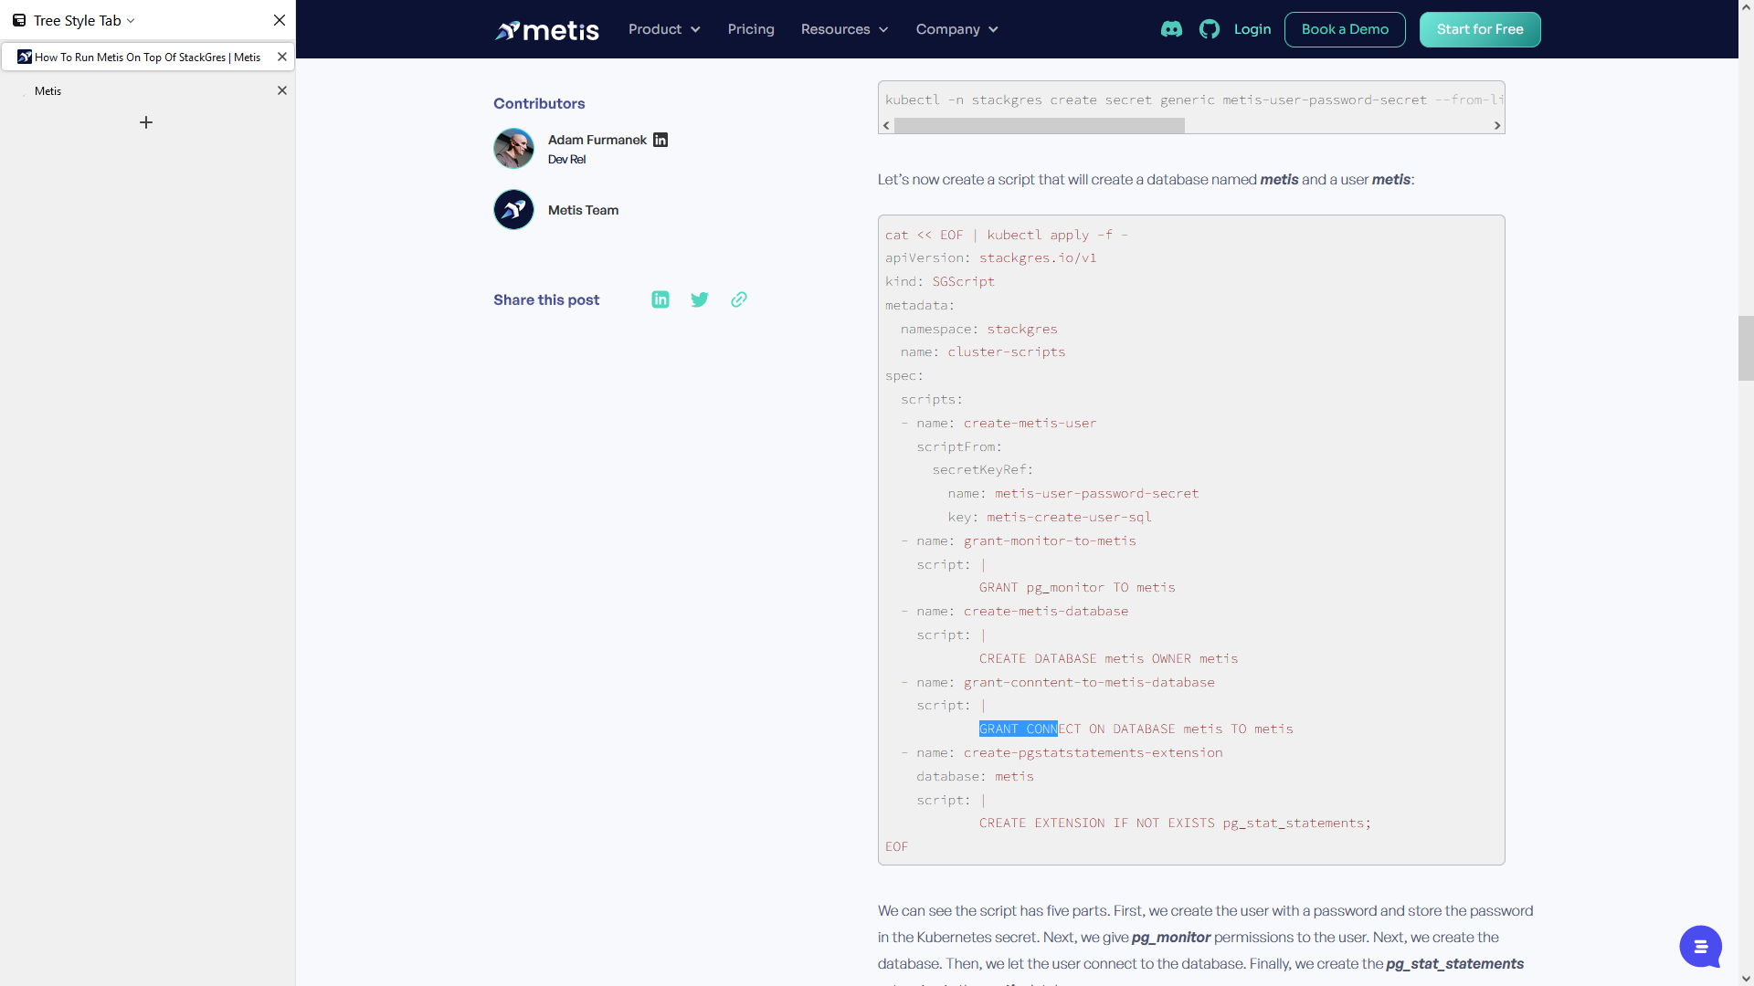1754x986 pixels.
Task: Add new tab with plus icon
Action: coord(146,122)
